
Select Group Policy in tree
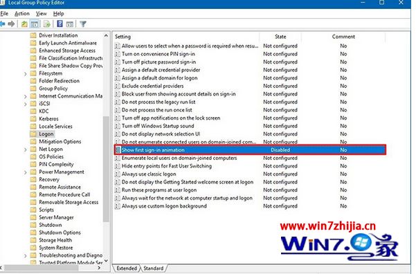53,89
